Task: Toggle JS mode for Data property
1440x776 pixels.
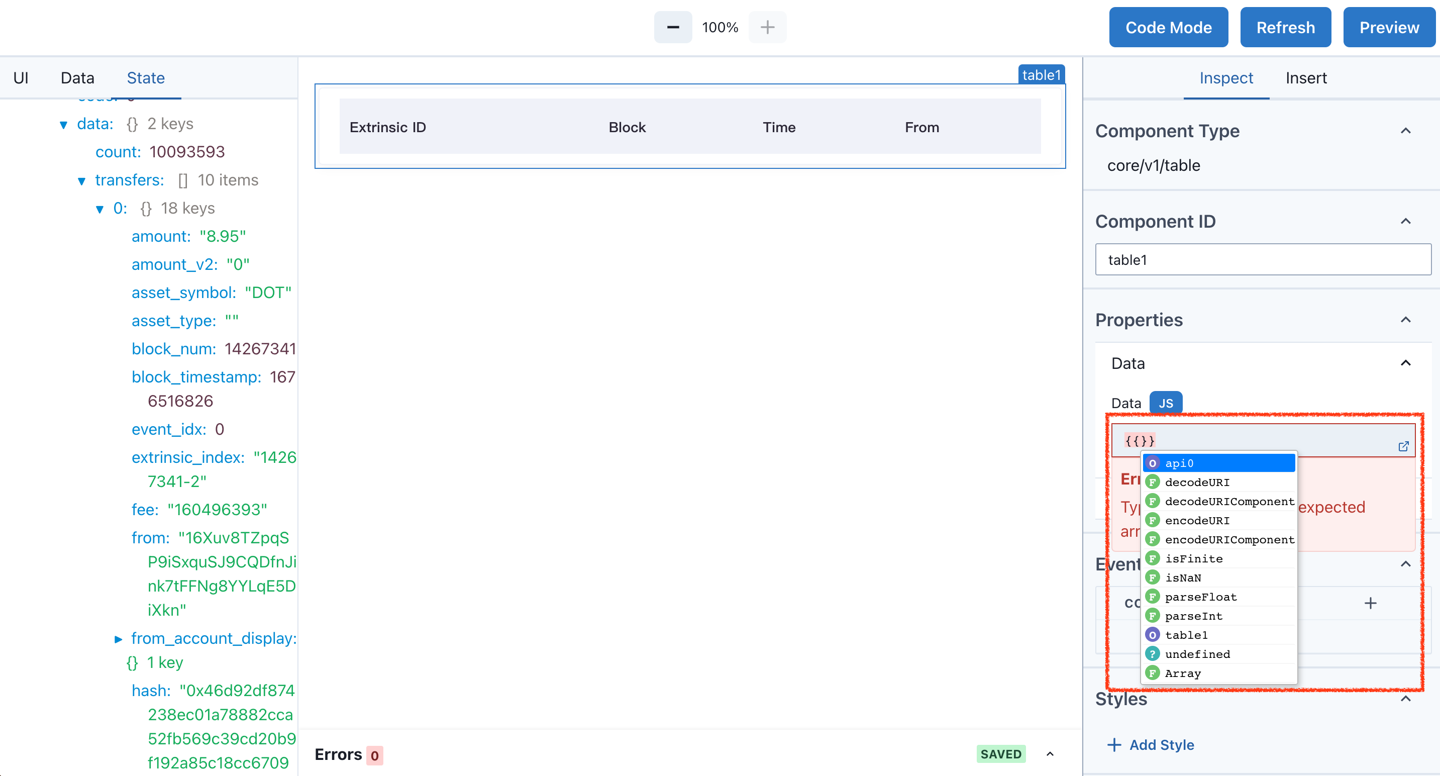Action: coord(1166,403)
